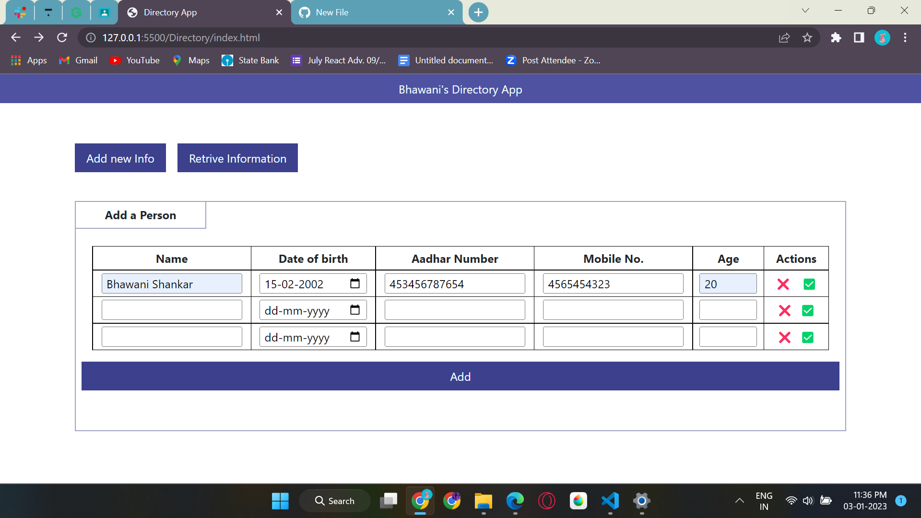Open Visual Studio Code from taskbar

(610, 501)
